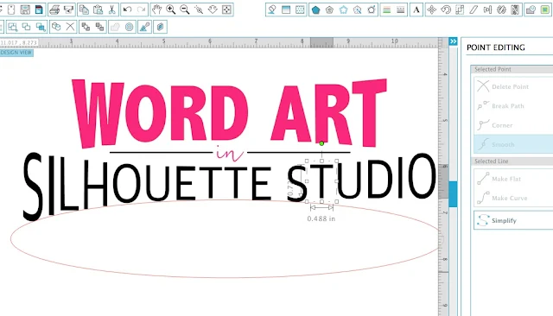
Task: Click the Group overlapping squares icon
Action: (13, 27)
